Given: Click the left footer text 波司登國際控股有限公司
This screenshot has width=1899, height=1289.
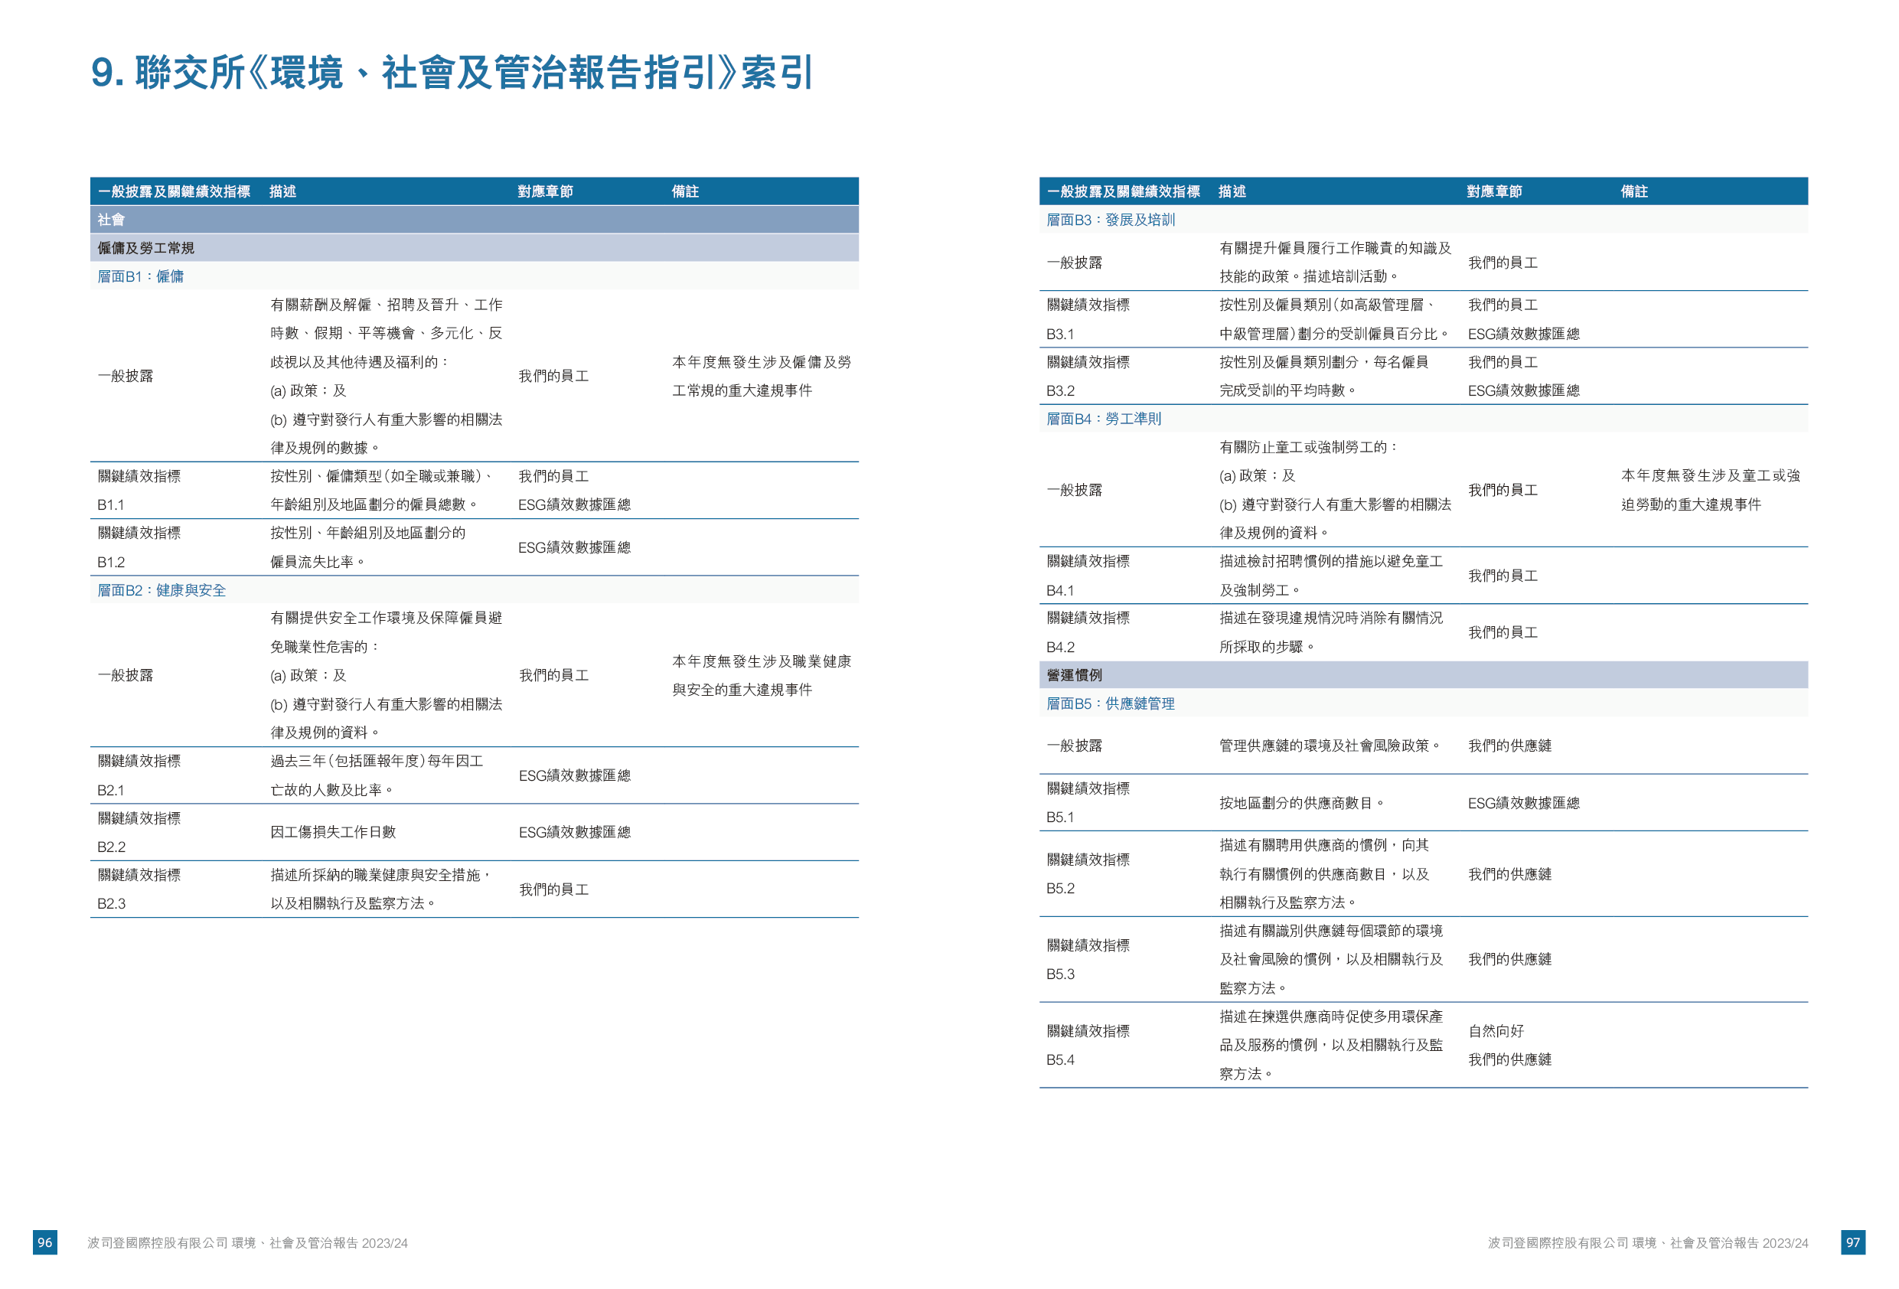Looking at the screenshot, I should [x=157, y=1243].
